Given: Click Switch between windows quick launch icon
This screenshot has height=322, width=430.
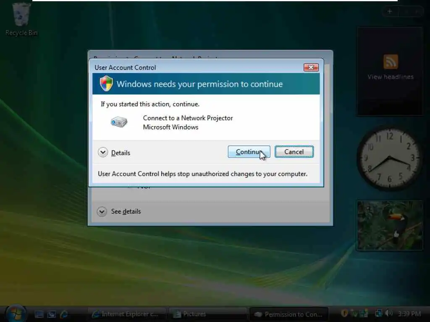Looking at the screenshot, I should tap(52, 314).
